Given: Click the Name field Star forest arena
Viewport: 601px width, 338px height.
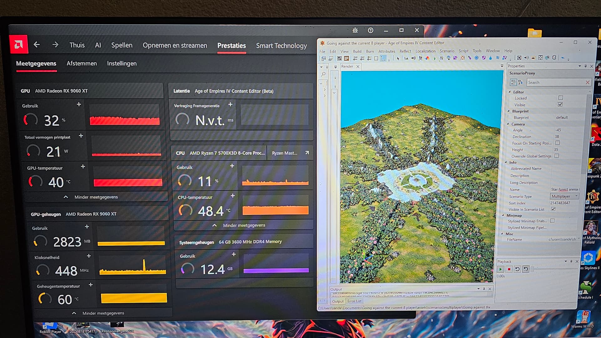Looking at the screenshot, I should pos(565,189).
